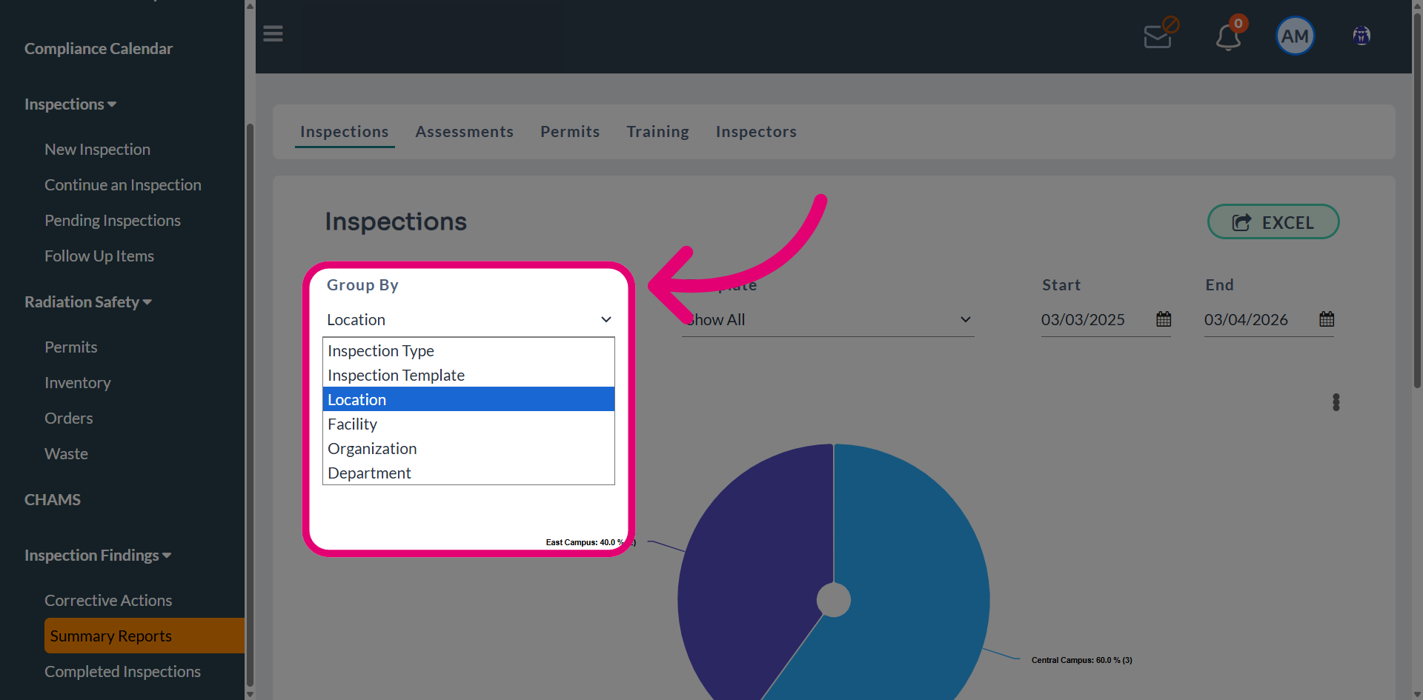
Task: Click the organization logo icon
Action: click(1361, 36)
